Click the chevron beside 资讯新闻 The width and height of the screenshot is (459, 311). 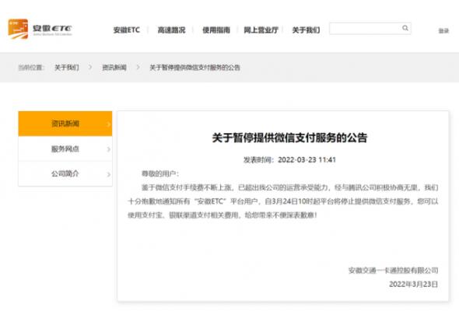tap(109, 124)
